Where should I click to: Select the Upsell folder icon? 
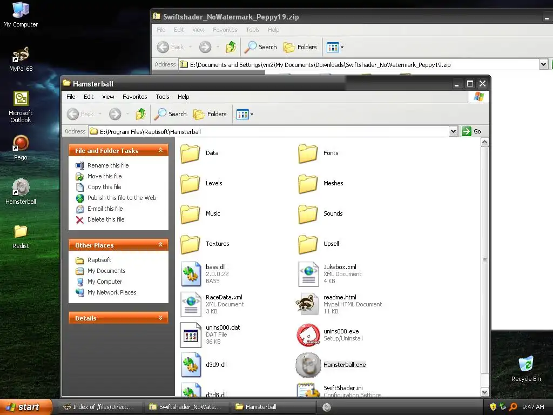point(308,244)
